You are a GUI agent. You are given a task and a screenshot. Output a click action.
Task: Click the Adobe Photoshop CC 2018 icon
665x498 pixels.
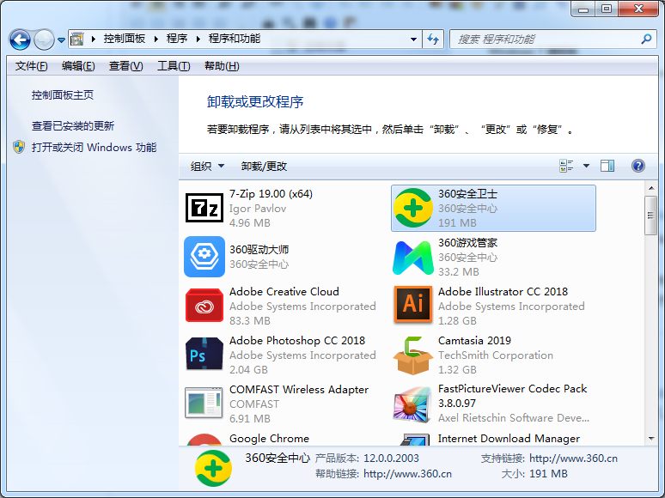204,355
